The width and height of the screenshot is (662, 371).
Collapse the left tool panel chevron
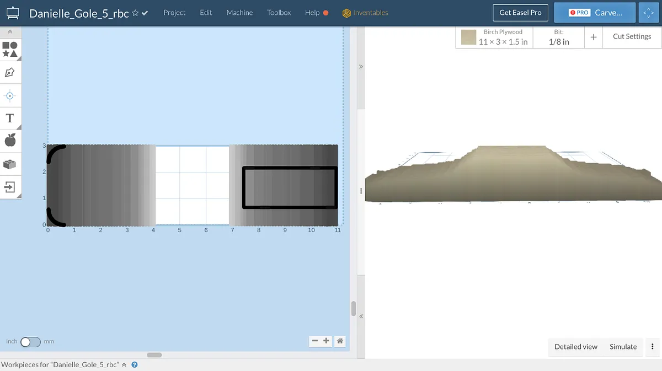pos(10,33)
